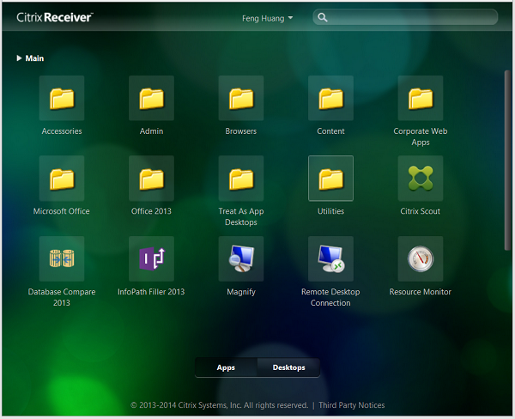This screenshot has height=419, width=515.
Task: Expand the Main breadcrumb arrow
Action: point(19,58)
